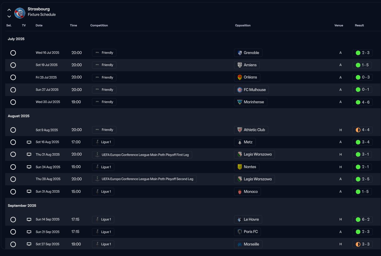This screenshot has width=381, height=256.
Task: Click the August 2025 month heading
Action: tap(19, 116)
